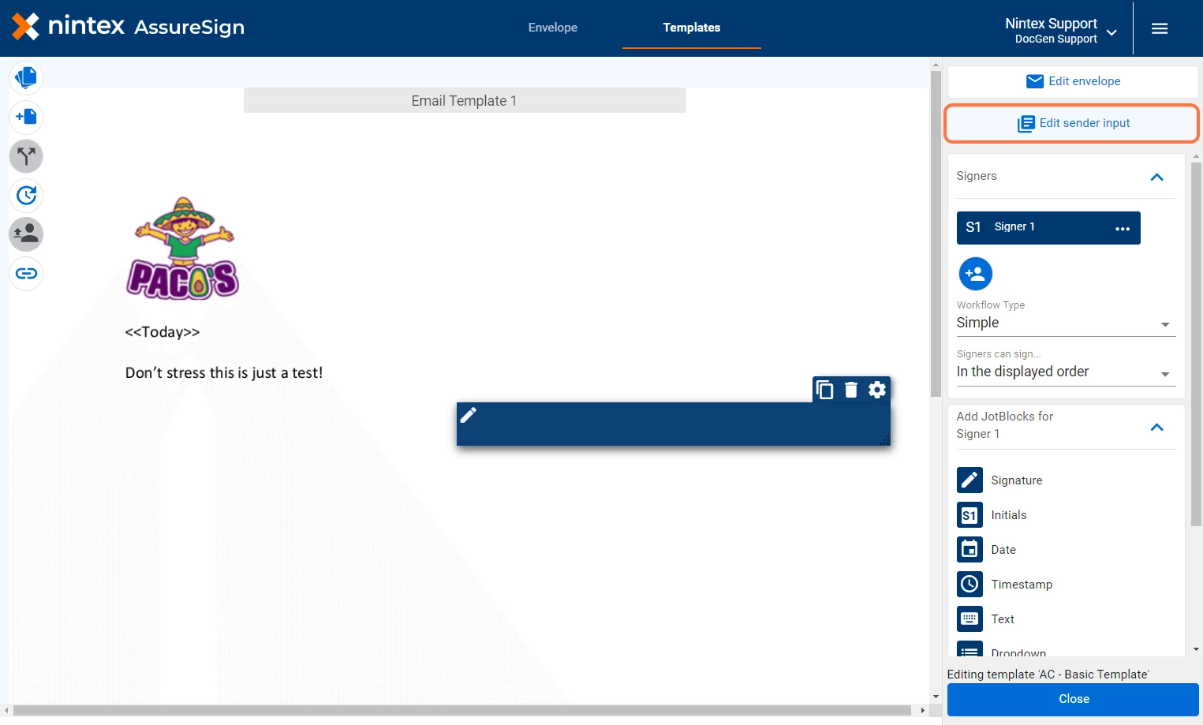Click the "Don't stress this is just a test!" text
Screen dimensions: 1203x725
(224, 372)
